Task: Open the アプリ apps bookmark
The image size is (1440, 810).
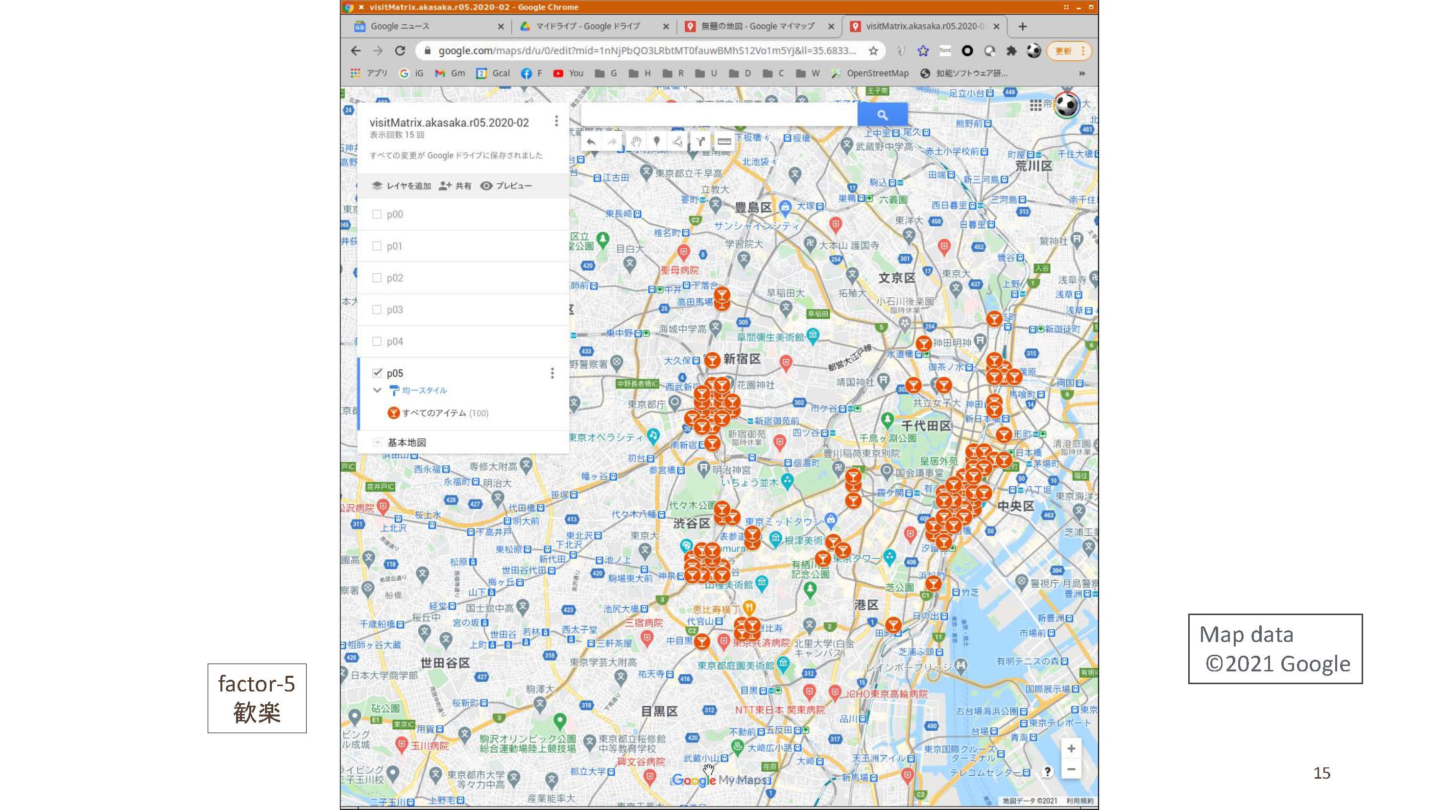Action: click(x=369, y=73)
